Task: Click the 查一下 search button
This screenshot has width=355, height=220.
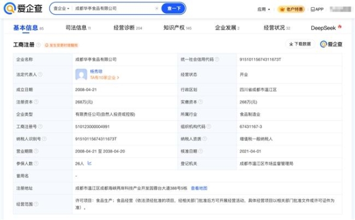Action: pos(173,9)
